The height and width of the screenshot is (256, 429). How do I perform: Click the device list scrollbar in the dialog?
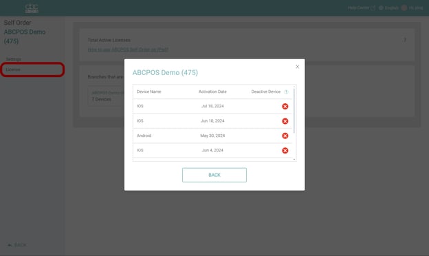point(294,111)
